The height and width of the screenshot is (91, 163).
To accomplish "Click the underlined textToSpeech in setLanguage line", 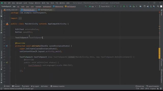I will pyautogui.click(x=35, y=65).
